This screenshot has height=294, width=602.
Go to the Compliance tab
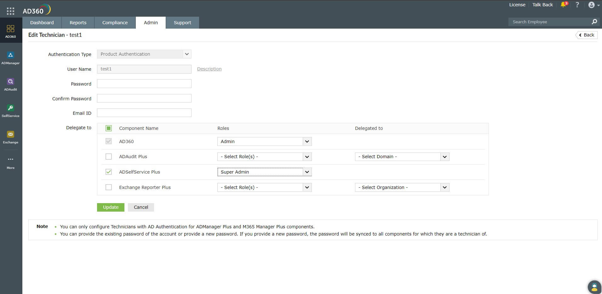[115, 23]
